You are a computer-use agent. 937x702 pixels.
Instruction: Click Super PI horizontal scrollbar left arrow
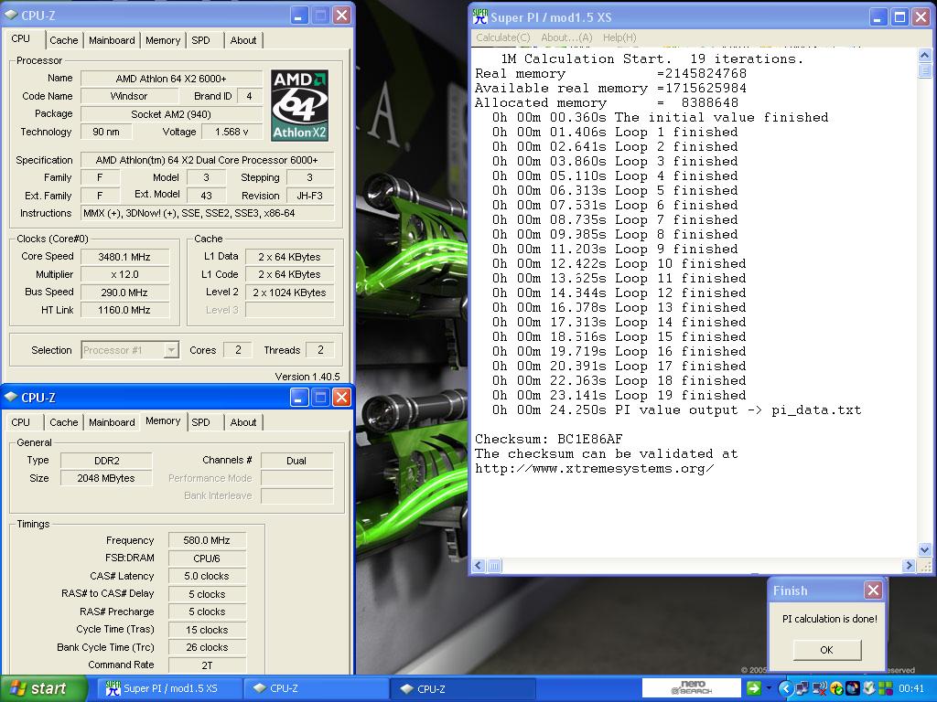(478, 565)
